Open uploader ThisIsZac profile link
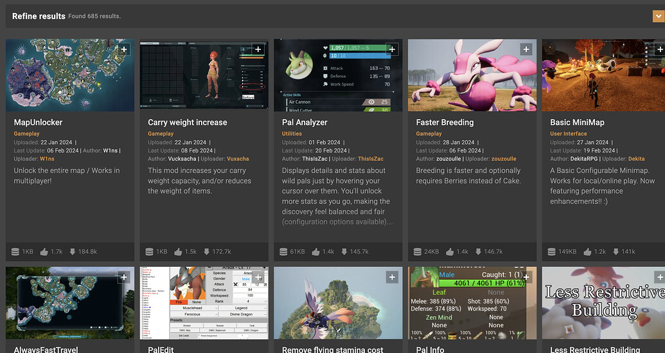 pos(371,159)
